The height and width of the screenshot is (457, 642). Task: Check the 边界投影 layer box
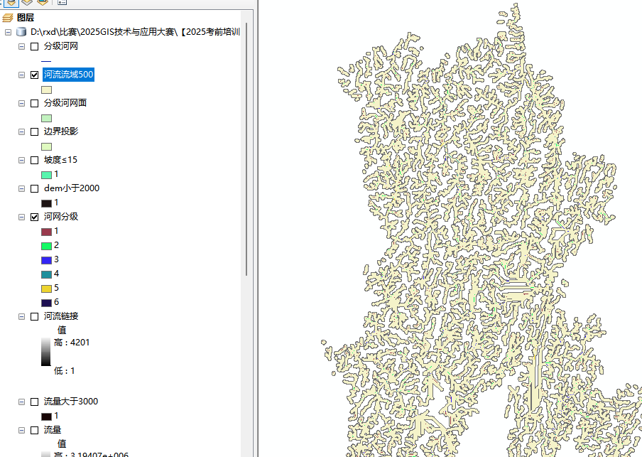pos(34,131)
